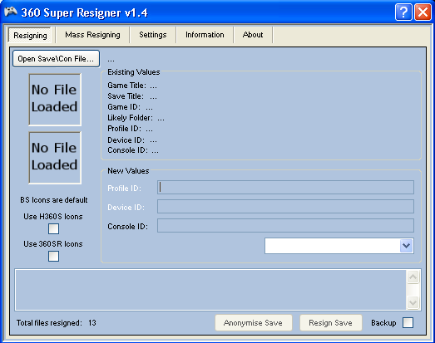Click the log box scroll down arrow
Screen dimensions: 435x343
[x=413, y=302]
